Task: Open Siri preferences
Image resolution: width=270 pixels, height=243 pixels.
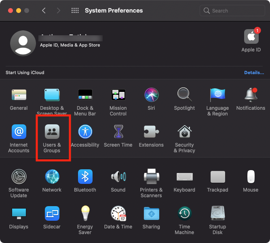Action: tap(151, 95)
